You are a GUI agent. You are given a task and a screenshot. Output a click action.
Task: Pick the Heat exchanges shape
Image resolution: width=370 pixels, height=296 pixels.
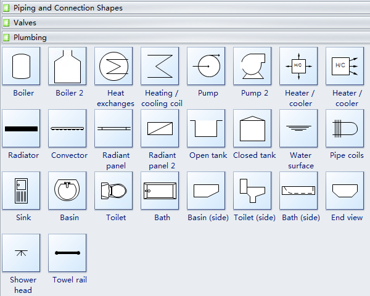(113, 66)
